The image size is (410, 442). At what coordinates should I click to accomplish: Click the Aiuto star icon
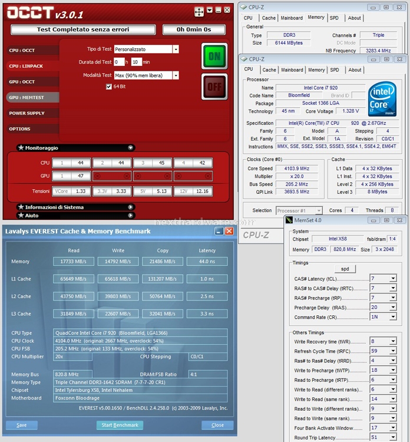(x=21, y=216)
